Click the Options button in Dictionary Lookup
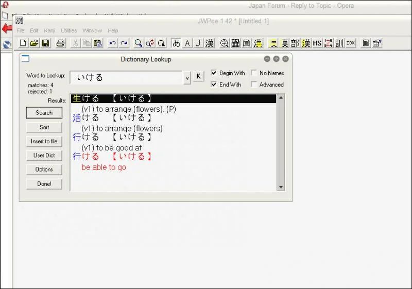 pos(44,169)
